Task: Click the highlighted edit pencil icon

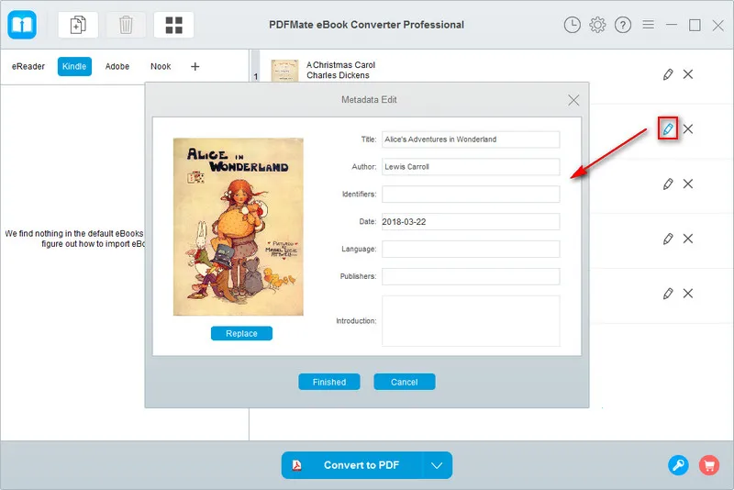Action: pyautogui.click(x=668, y=129)
